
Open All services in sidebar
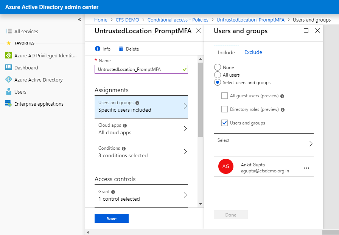[x=26, y=31]
